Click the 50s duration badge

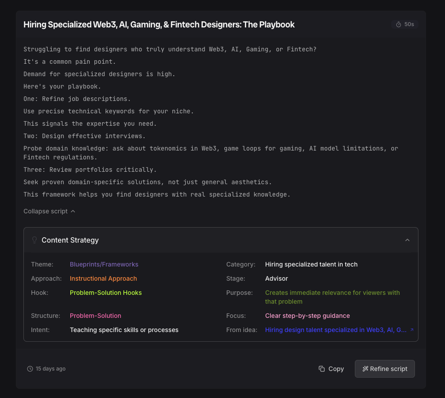[x=405, y=24]
